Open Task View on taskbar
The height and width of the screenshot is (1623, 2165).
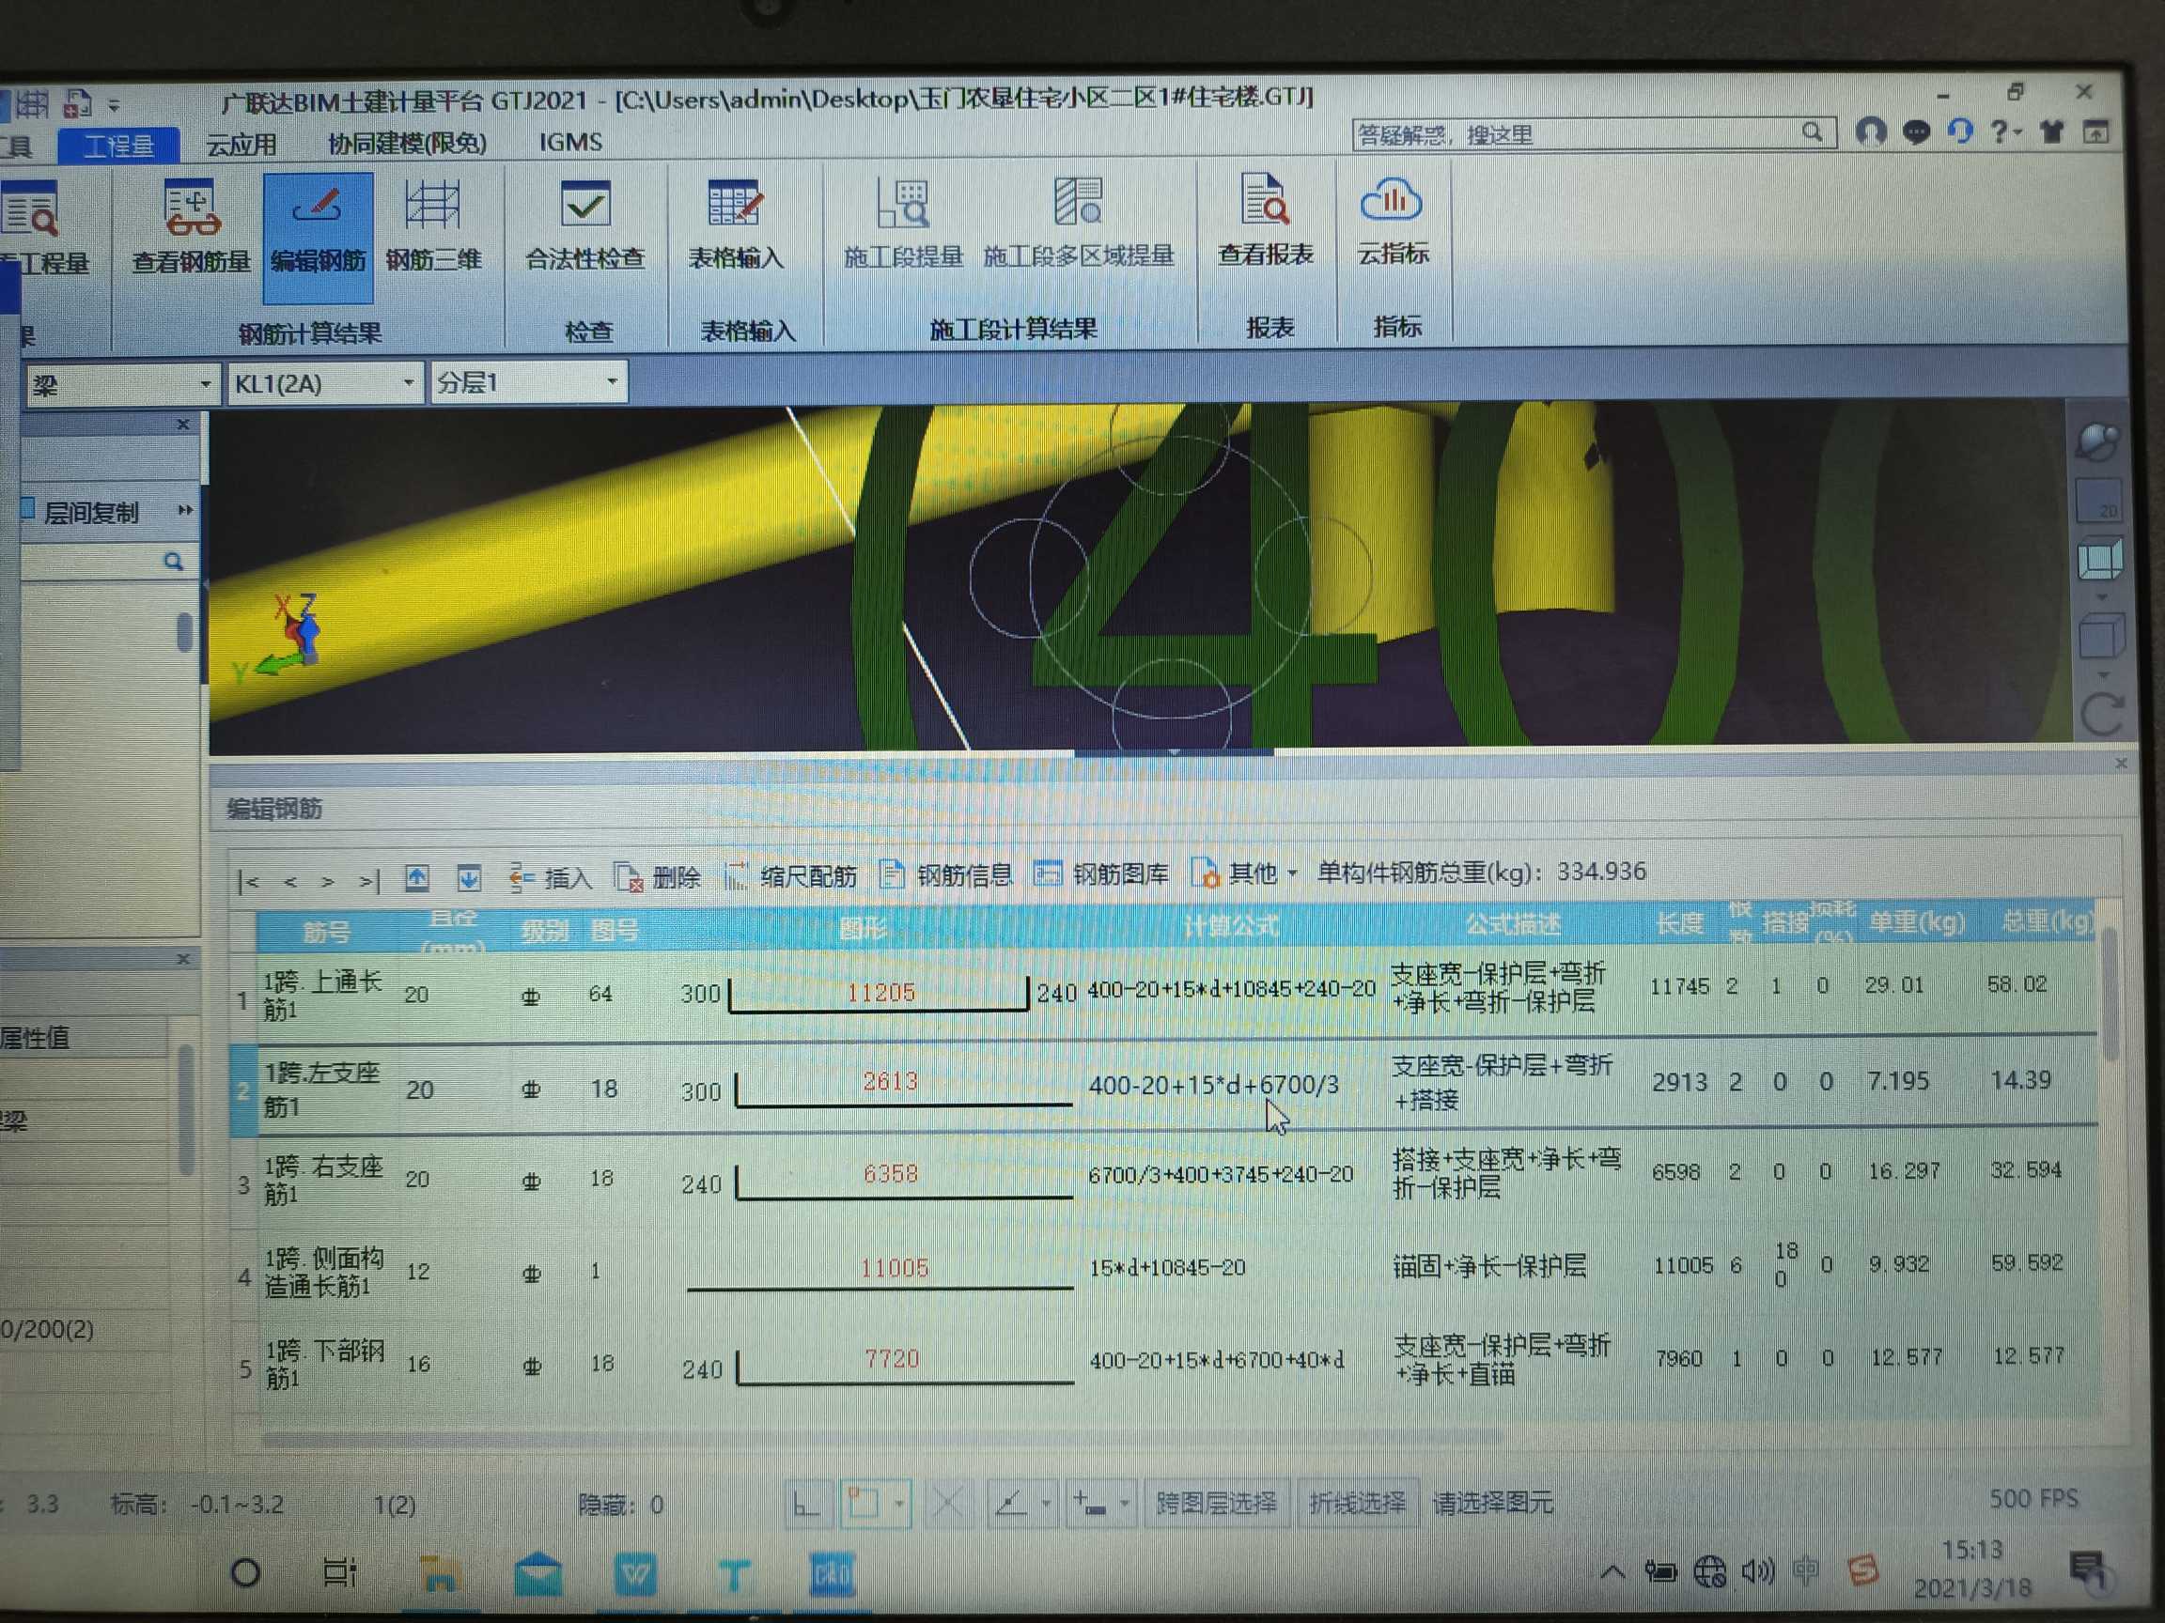pyautogui.click(x=339, y=1573)
